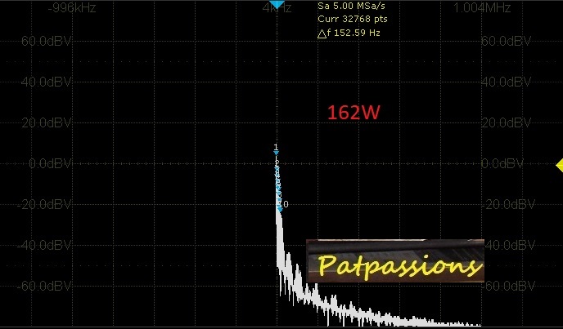Screen dimensions: 563x329
Task: Click the 1.004MHz stop frequency label
Action: coord(482,8)
